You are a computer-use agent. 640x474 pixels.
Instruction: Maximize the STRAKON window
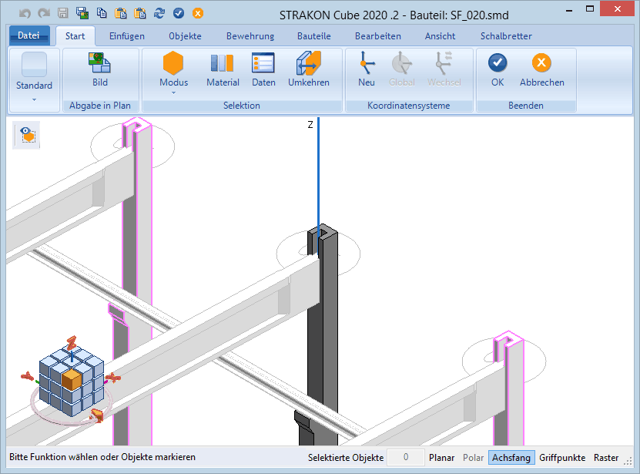click(x=590, y=9)
